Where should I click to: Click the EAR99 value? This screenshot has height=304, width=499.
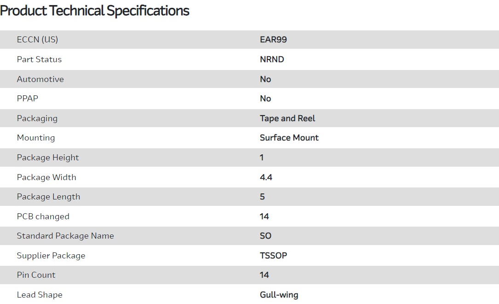click(273, 40)
